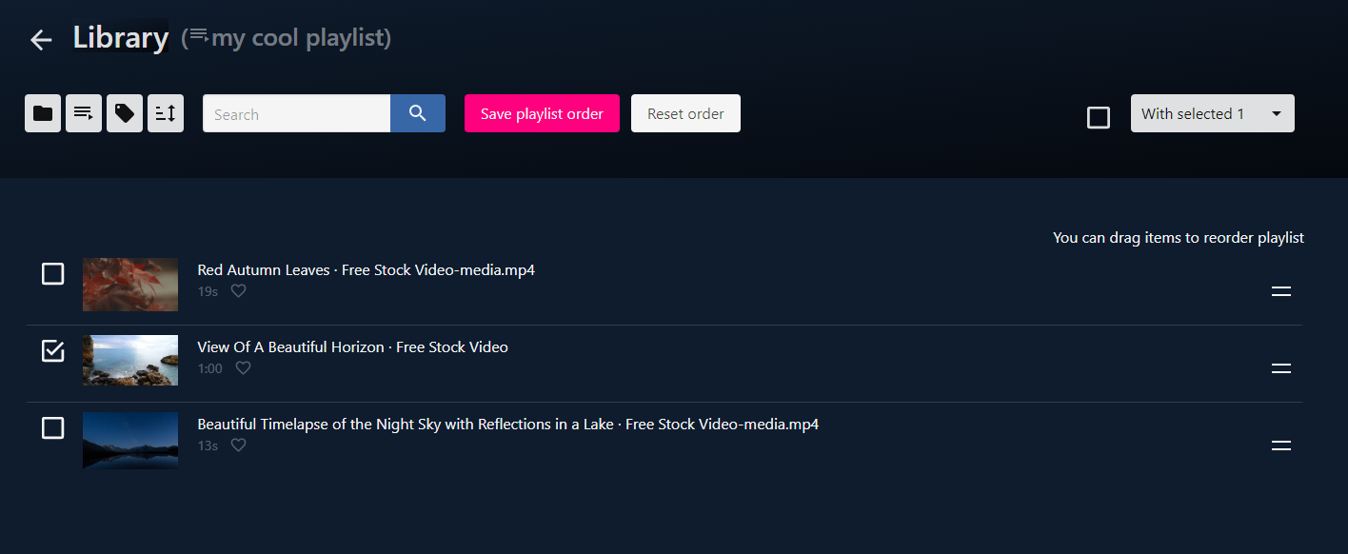The width and height of the screenshot is (1348, 554).
Task: Click Save playlist order button
Action: click(x=542, y=113)
